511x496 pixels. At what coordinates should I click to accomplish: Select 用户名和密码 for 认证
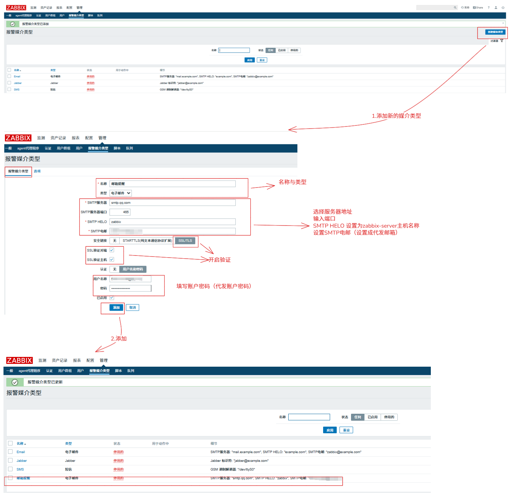click(x=133, y=269)
